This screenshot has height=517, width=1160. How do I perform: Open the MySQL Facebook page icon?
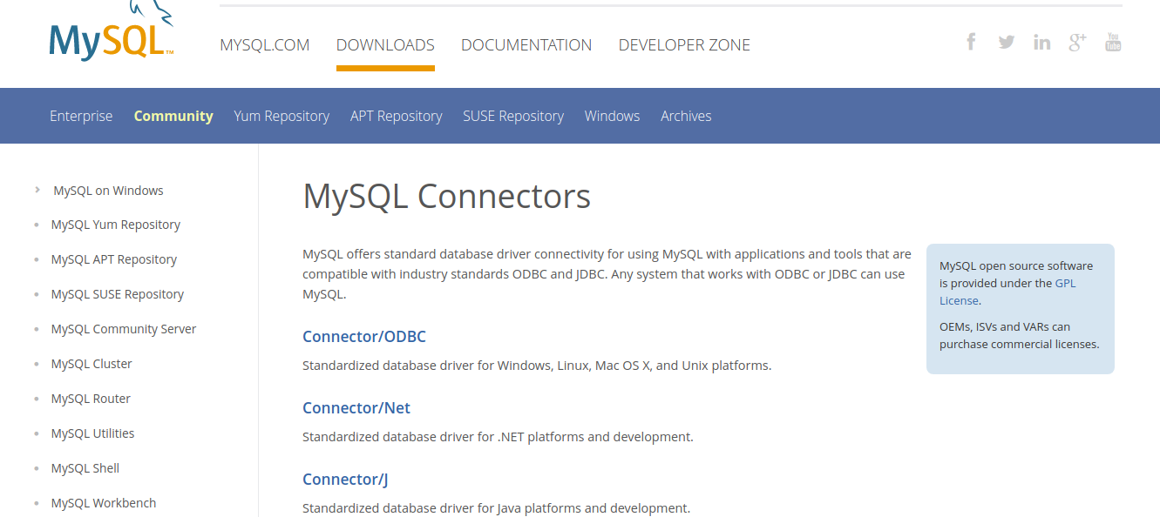pos(971,41)
